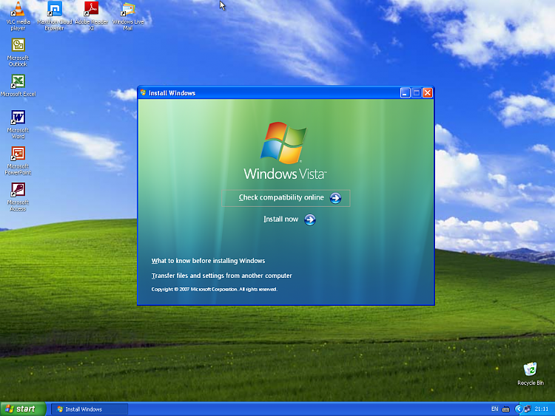Click the taskbar clock showing 21:11
This screenshot has height=416, width=555.
[x=541, y=409]
